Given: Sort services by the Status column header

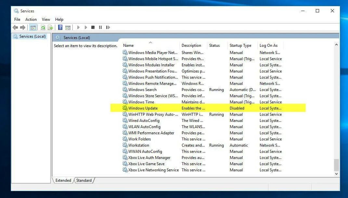Looking at the screenshot, I should (215, 45).
